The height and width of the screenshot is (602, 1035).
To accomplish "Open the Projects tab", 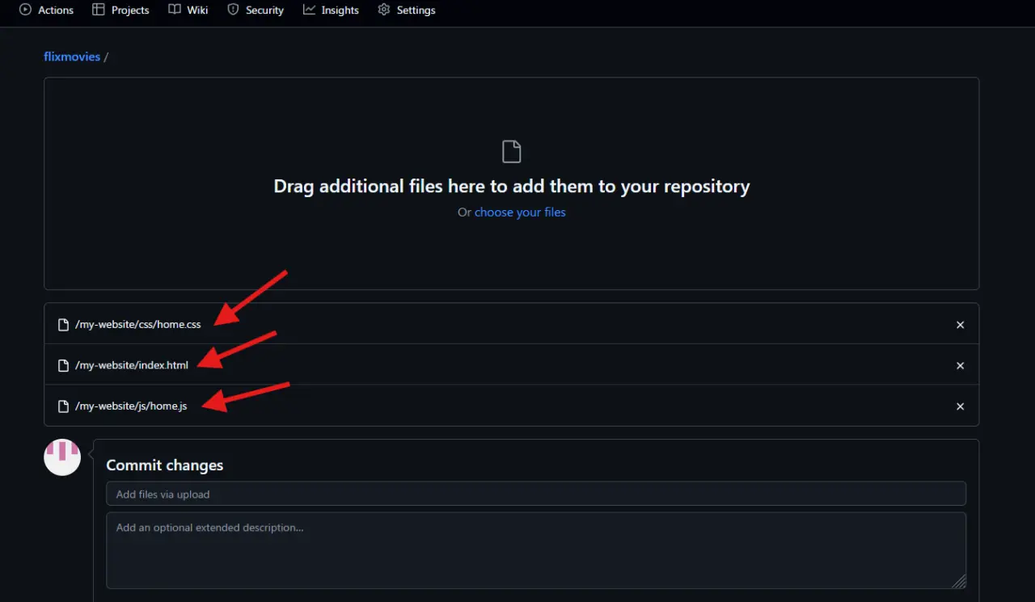I will (x=120, y=11).
